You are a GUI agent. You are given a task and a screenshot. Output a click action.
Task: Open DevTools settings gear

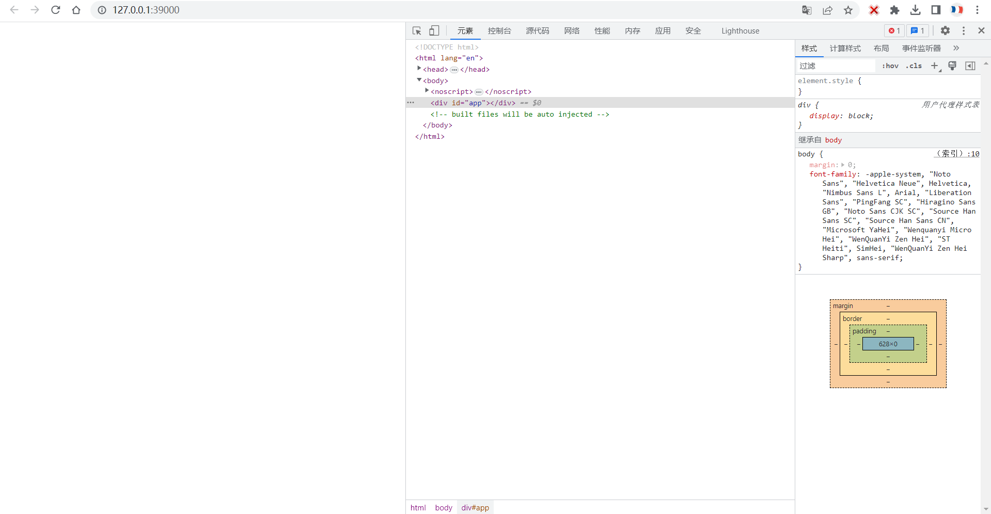[945, 30]
